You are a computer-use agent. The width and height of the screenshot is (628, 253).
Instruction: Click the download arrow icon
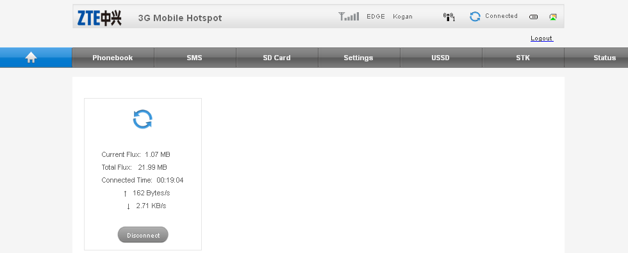(x=128, y=206)
